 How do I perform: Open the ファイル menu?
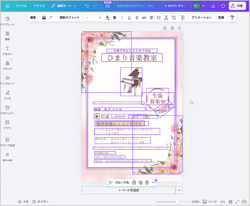[x=21, y=6]
